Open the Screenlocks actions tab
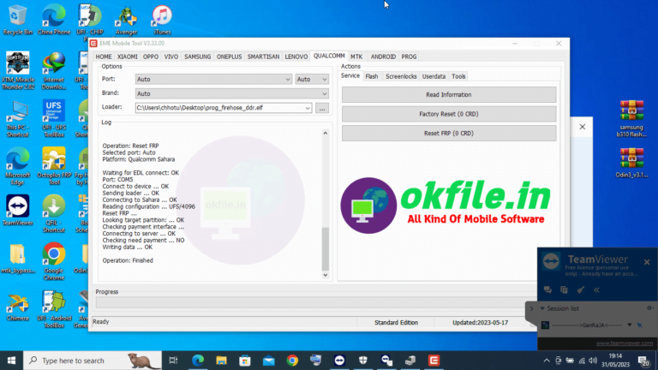 coord(401,76)
